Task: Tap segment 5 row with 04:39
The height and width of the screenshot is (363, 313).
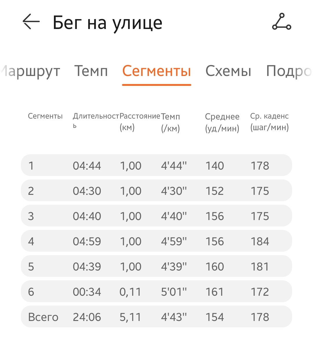Action: (x=156, y=266)
